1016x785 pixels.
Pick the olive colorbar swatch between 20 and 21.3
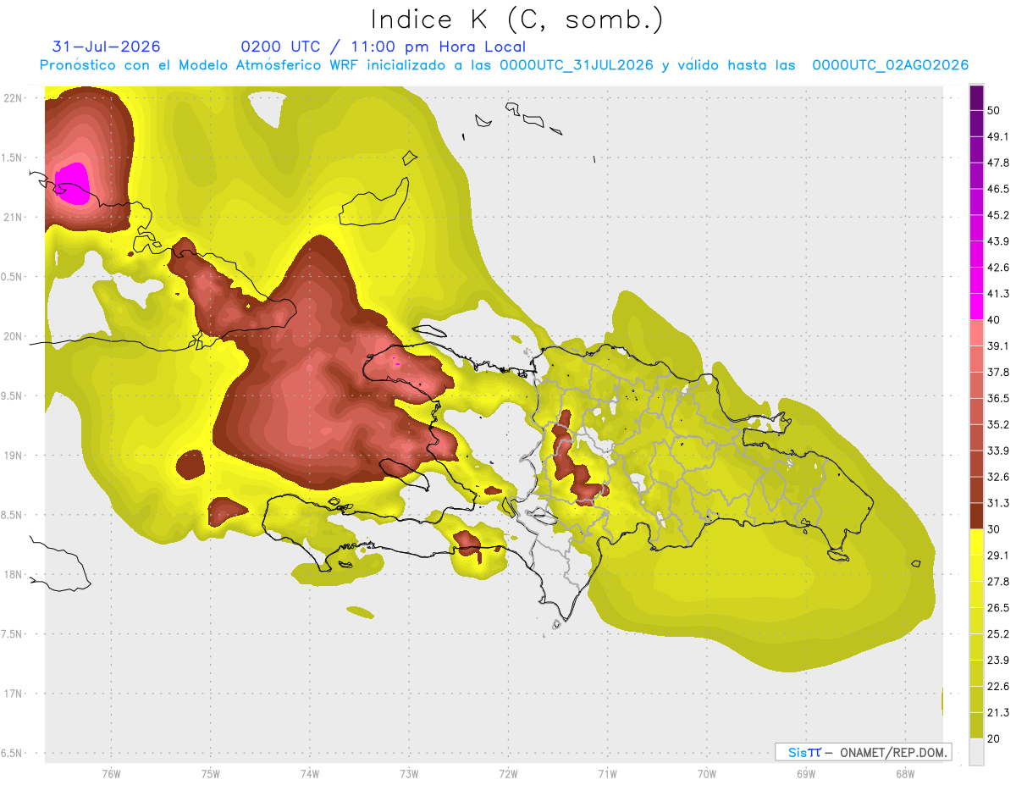click(x=976, y=726)
